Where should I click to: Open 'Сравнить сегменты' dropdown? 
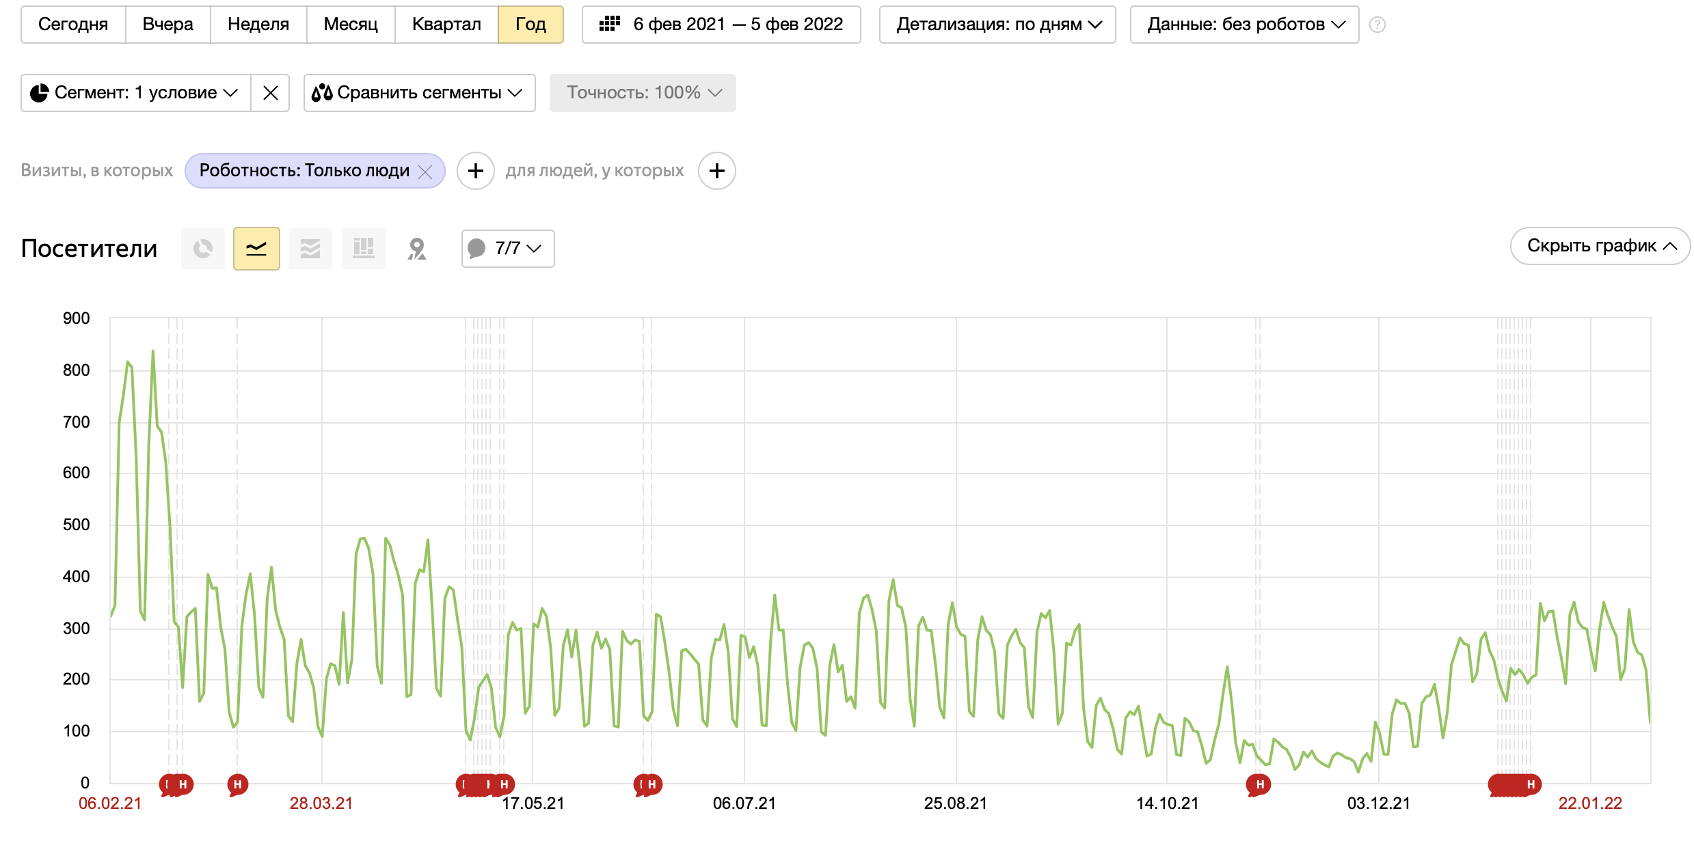(419, 93)
